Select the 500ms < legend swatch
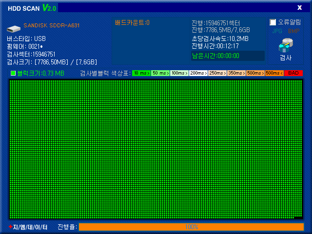This screenshot has height=234, width=312. pos(274,73)
